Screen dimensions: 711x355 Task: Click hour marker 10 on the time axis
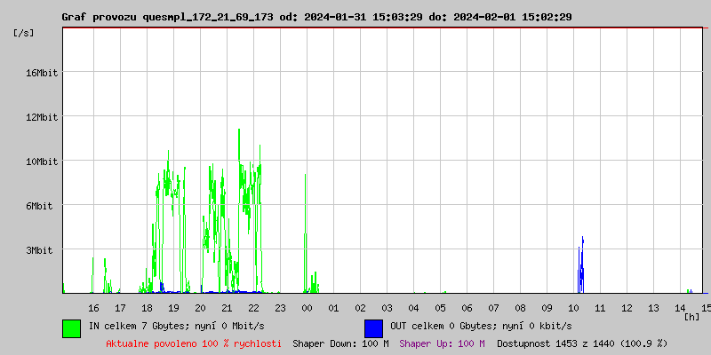point(573,307)
